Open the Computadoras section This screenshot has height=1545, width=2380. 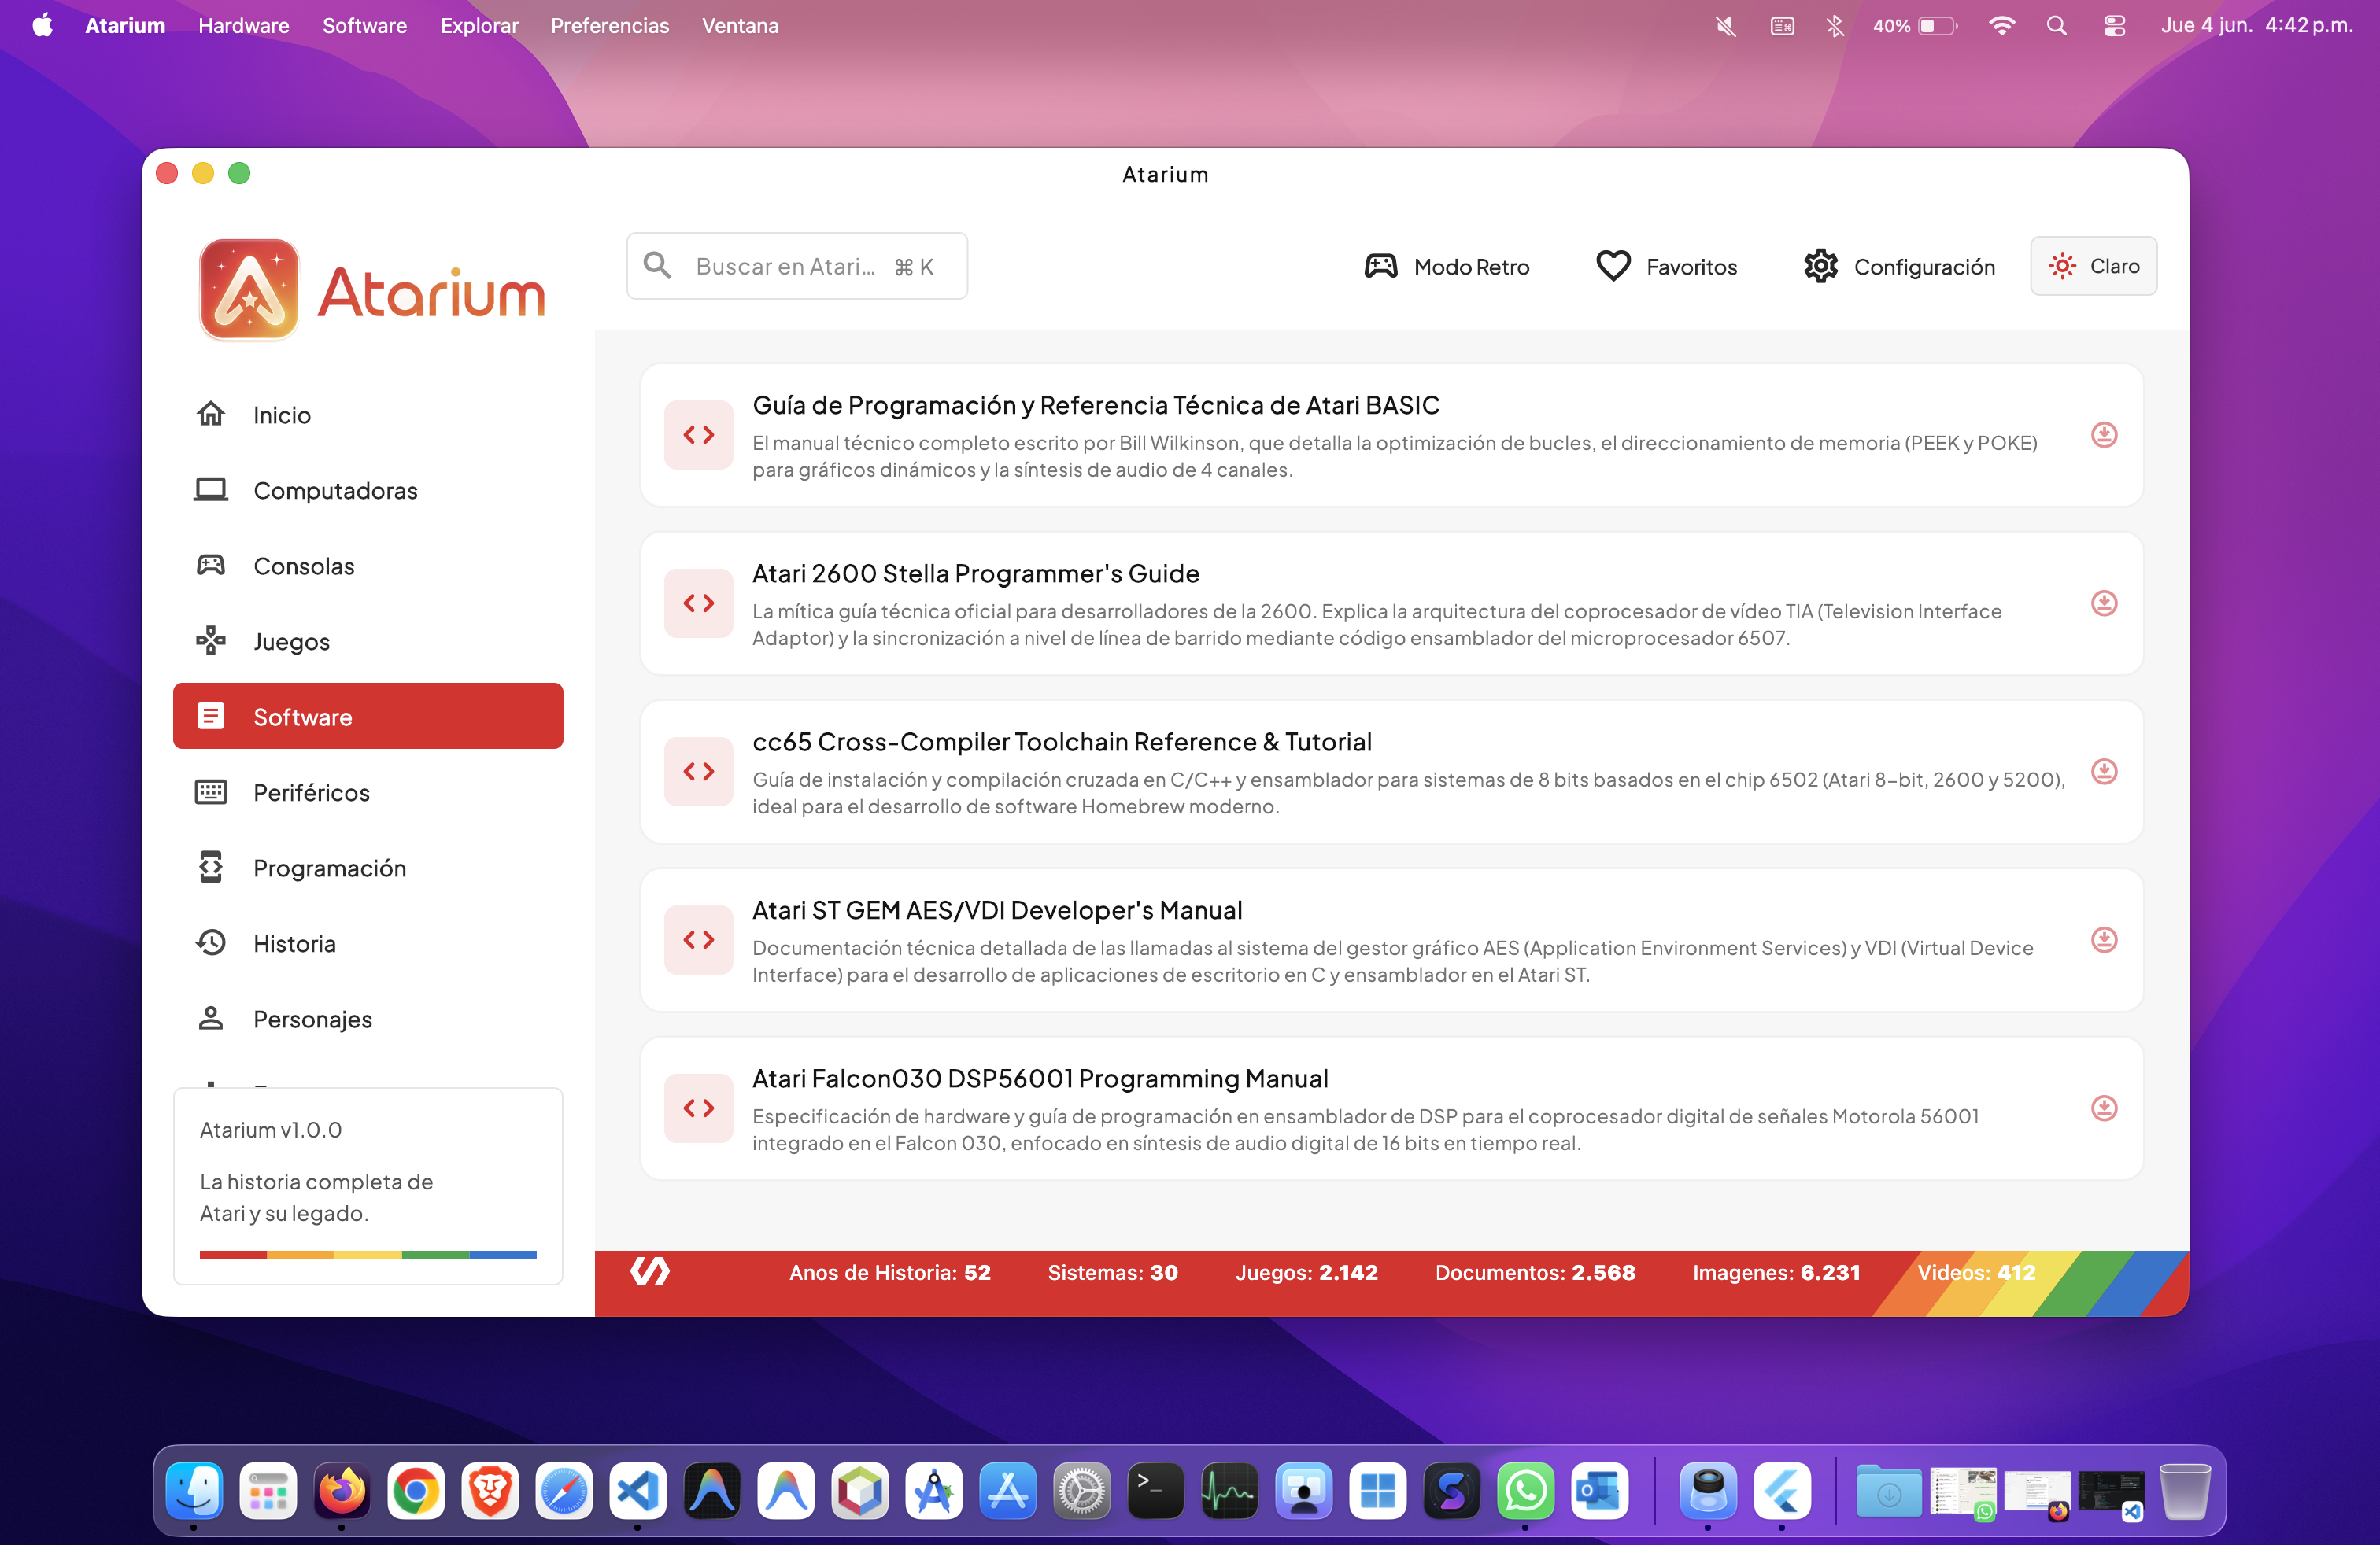tap(368, 489)
